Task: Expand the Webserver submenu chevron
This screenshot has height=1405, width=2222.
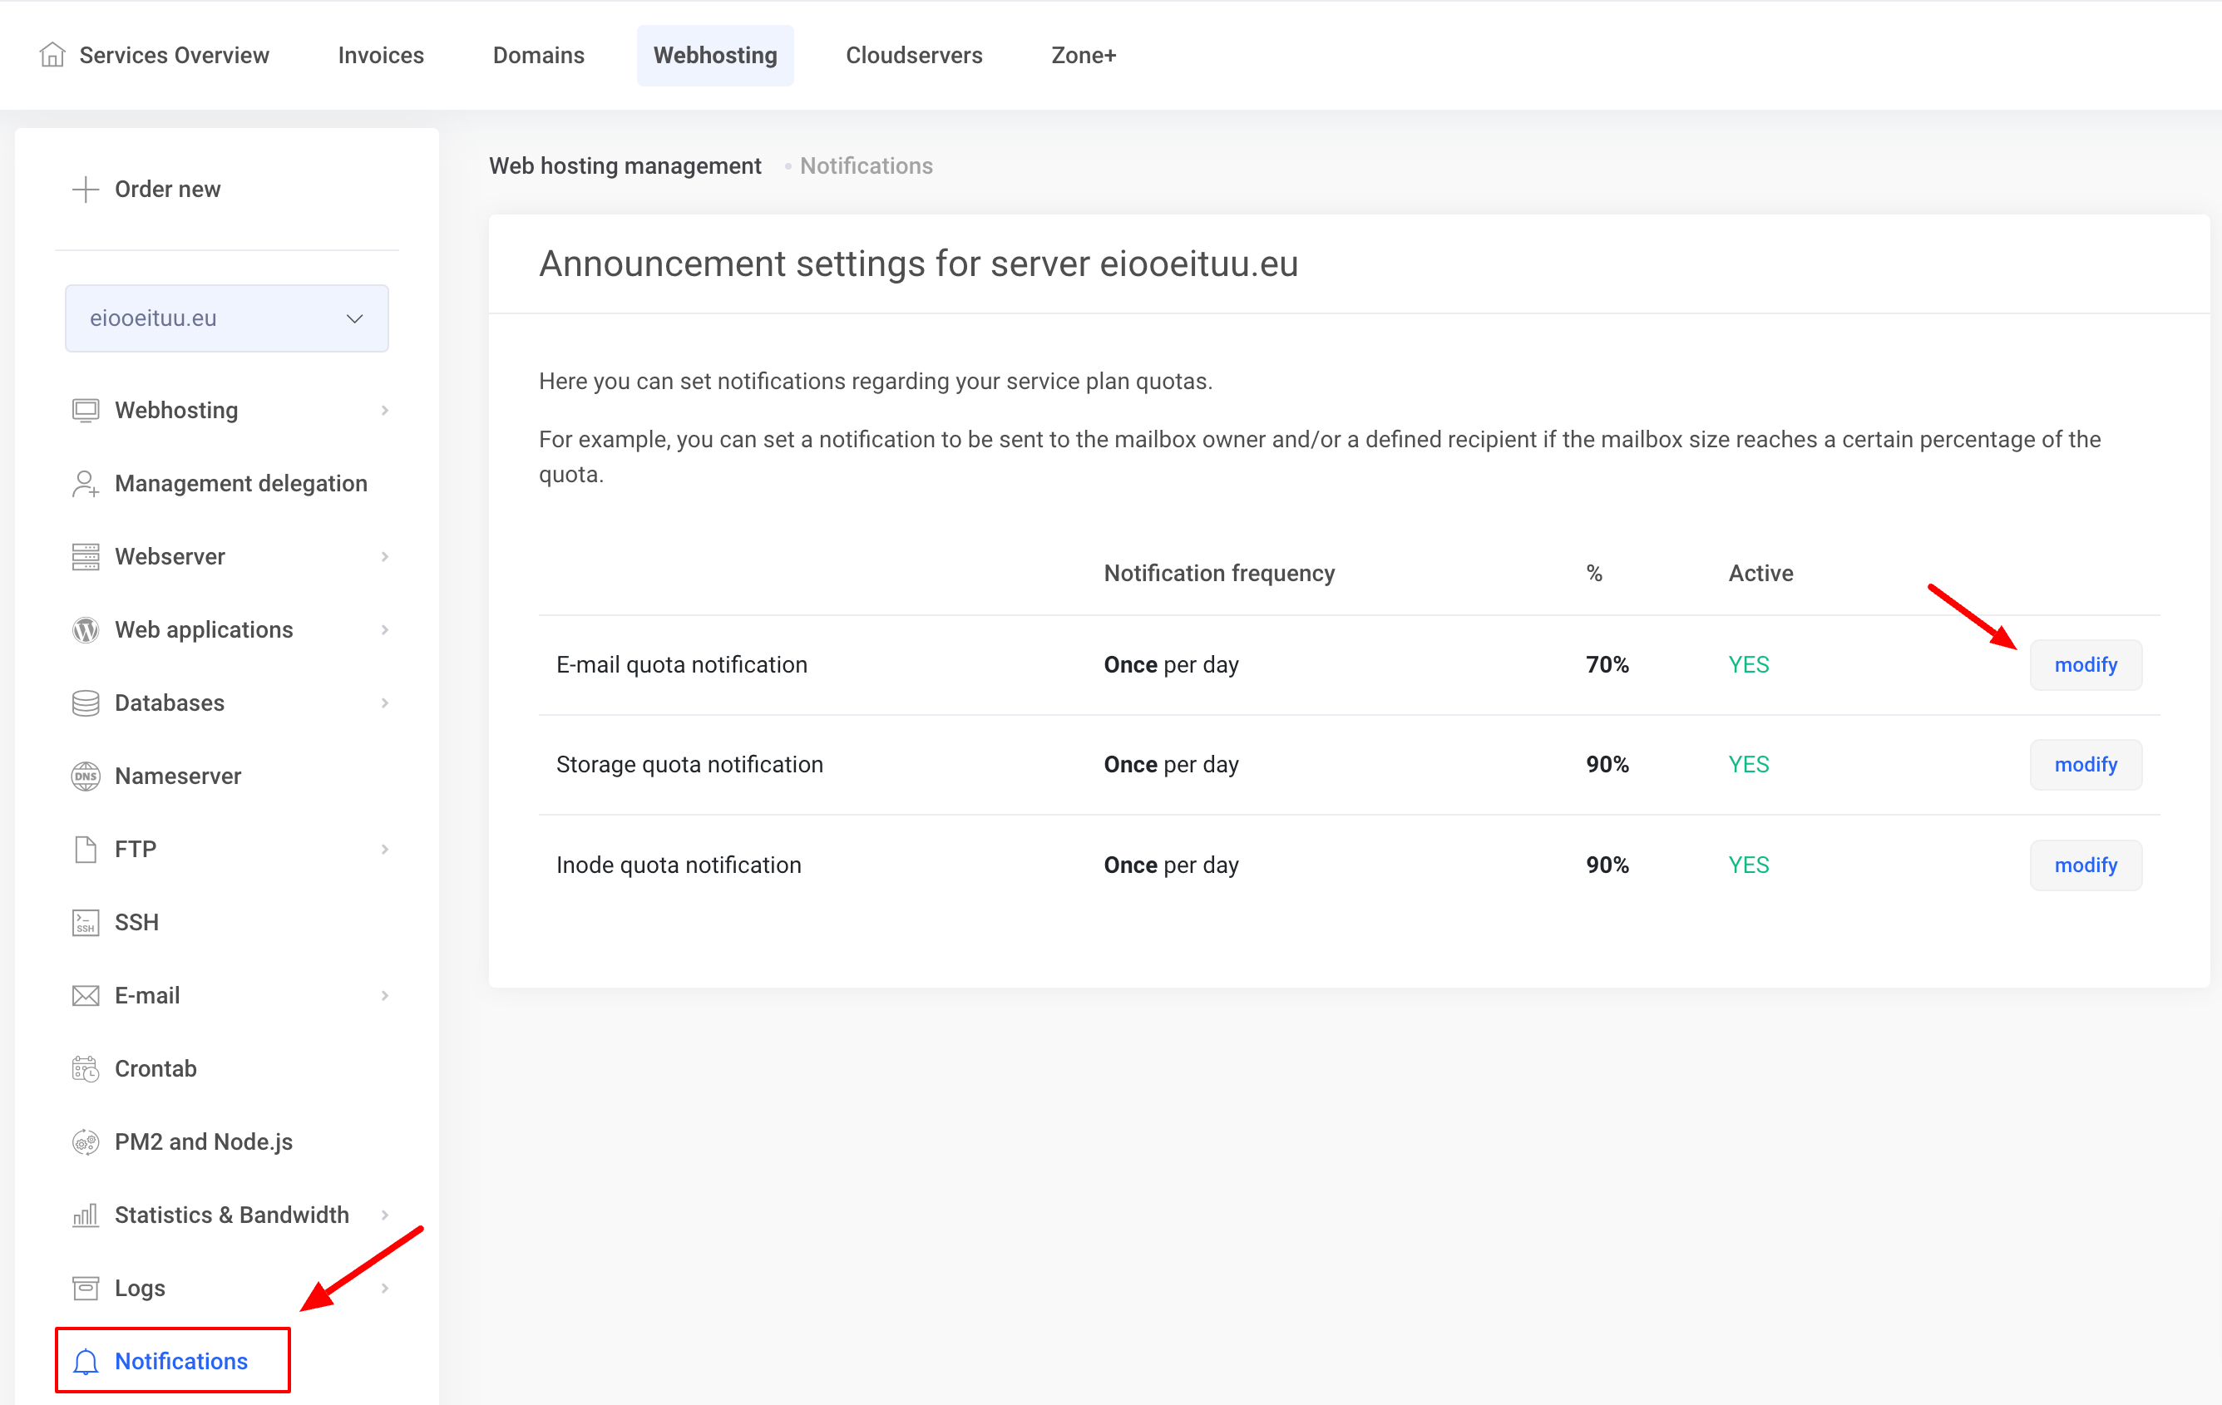Action: pos(385,556)
